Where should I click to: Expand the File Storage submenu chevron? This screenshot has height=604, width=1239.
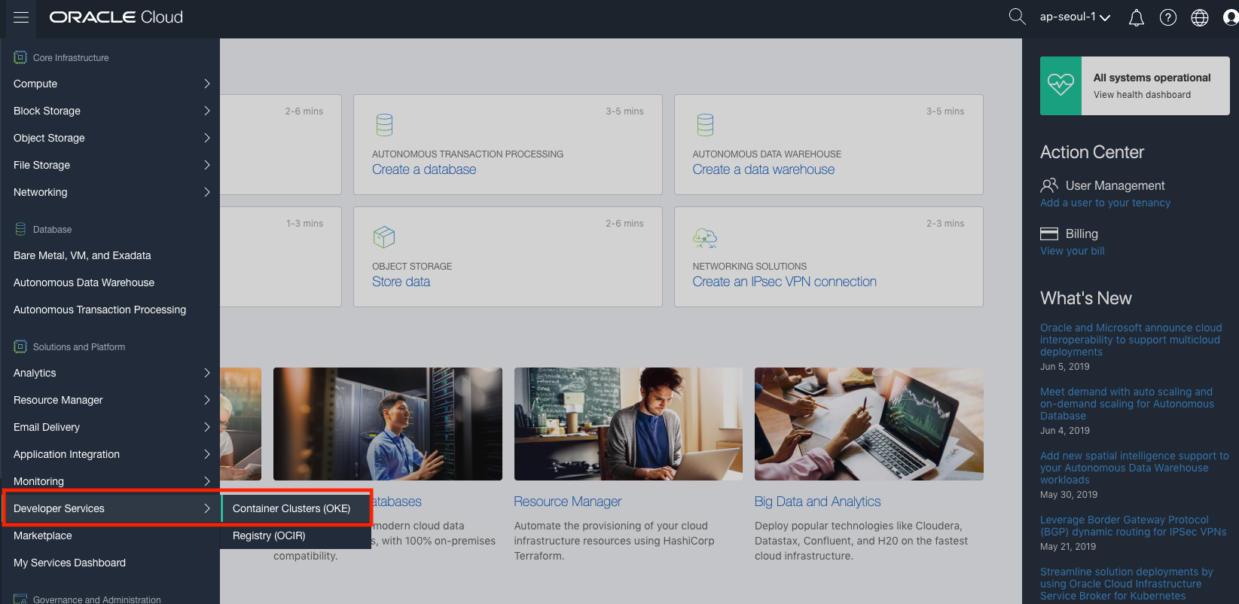[x=207, y=165]
